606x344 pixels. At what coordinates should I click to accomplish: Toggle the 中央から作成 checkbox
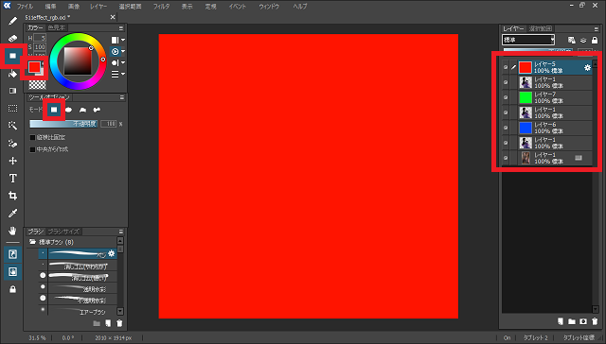33,149
